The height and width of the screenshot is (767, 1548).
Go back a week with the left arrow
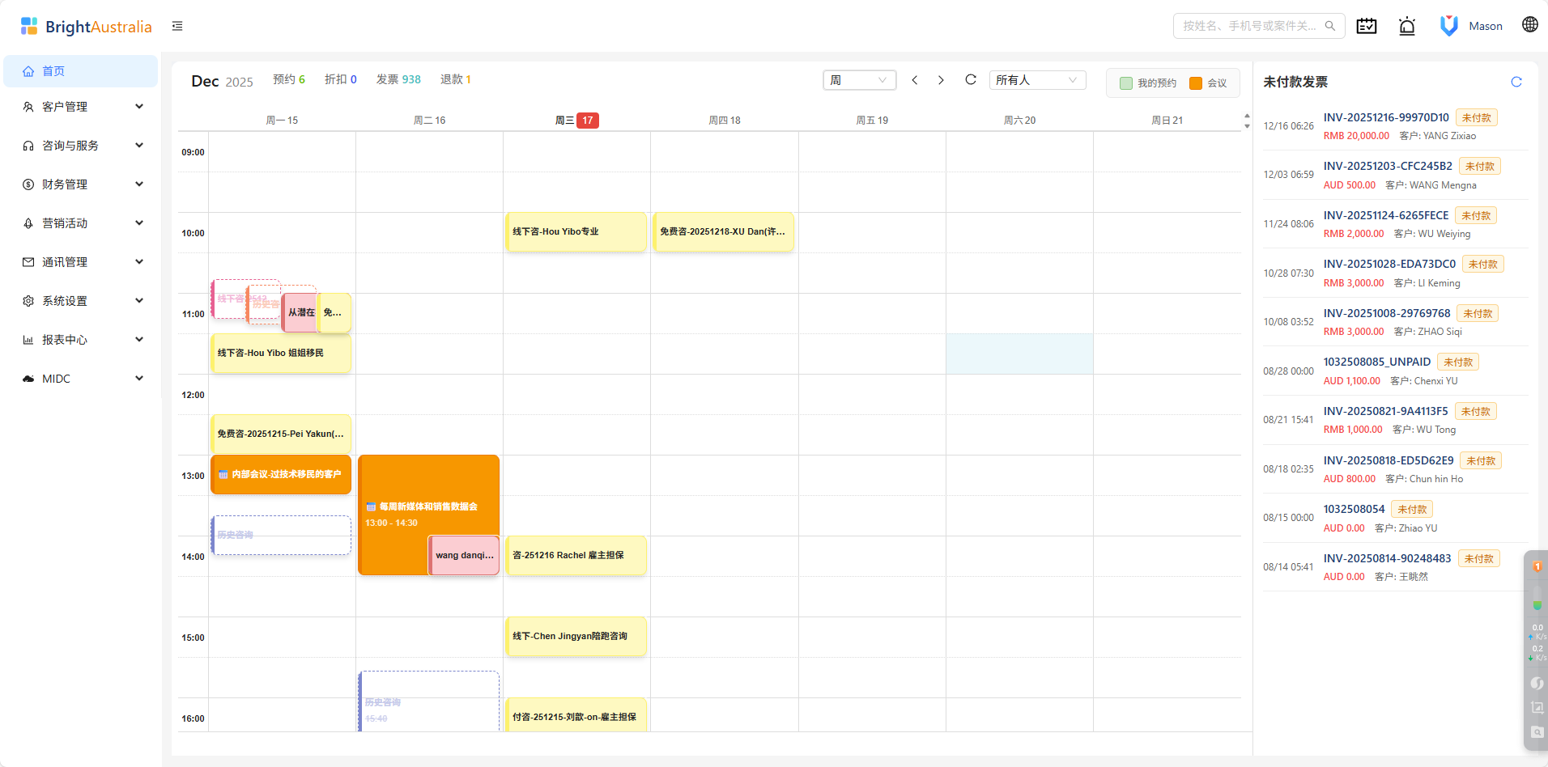915,80
